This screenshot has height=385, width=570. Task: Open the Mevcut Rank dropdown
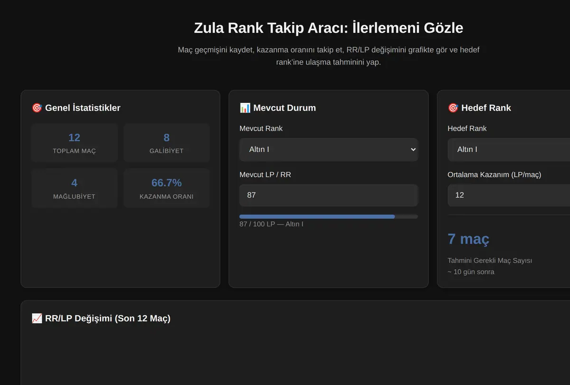329,150
